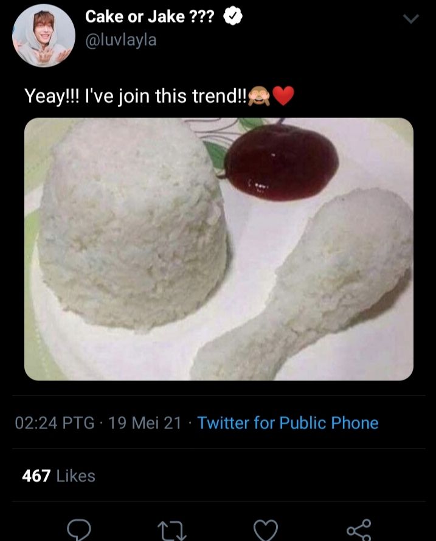Click the red heart emoji in the tweet text
The width and height of the screenshot is (436, 541).
283,96
